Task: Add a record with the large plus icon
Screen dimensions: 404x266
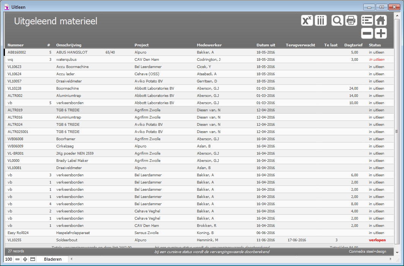Action: pyautogui.click(x=381, y=33)
